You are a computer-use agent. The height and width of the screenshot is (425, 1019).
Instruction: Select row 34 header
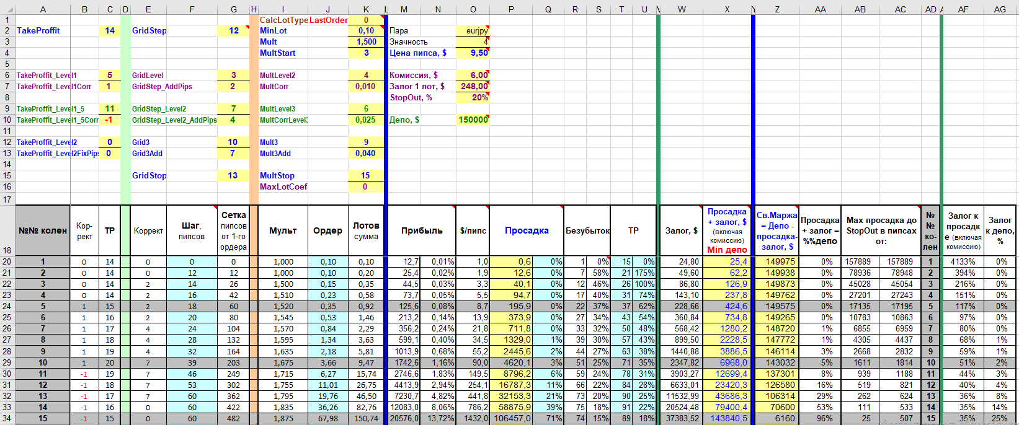coord(7,418)
